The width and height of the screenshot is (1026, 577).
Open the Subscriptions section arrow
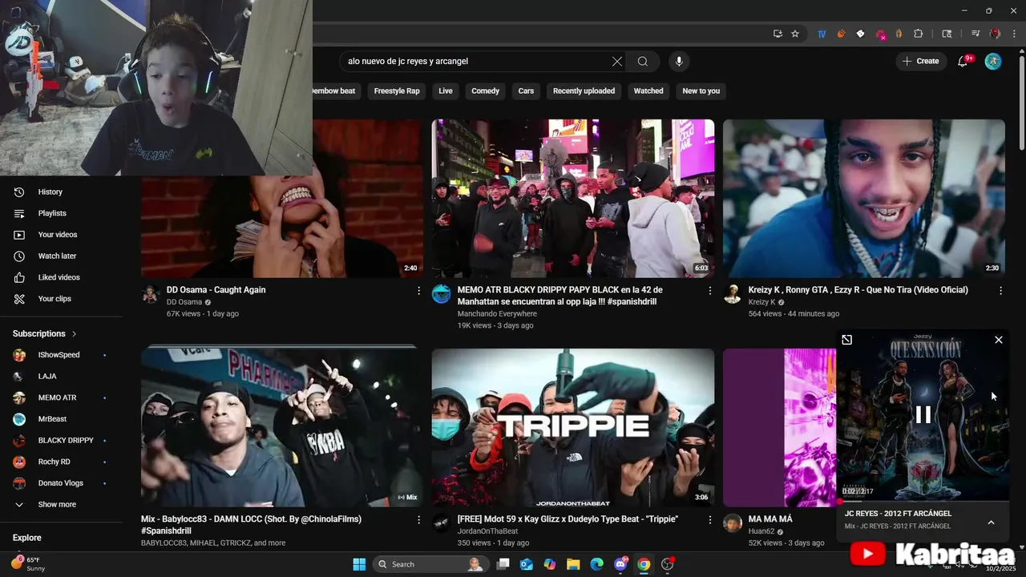[x=75, y=333]
